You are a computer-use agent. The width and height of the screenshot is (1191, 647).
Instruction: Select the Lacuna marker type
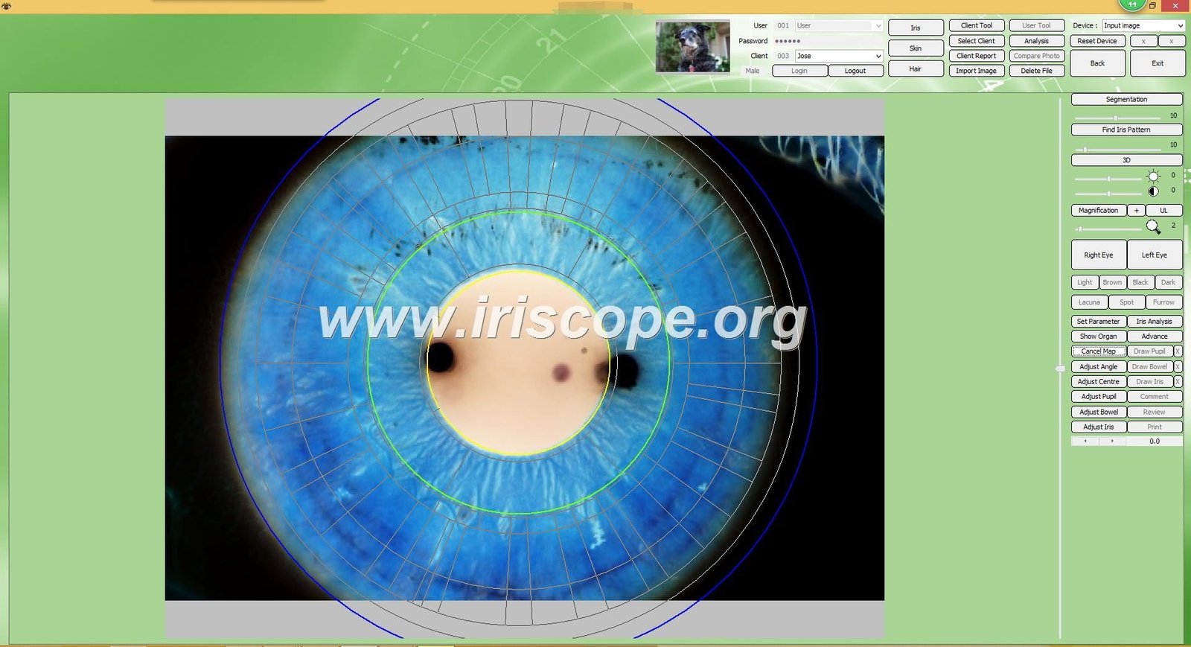[1090, 302]
